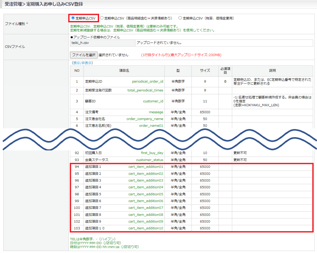Click the サイズ column header

click(205, 71)
